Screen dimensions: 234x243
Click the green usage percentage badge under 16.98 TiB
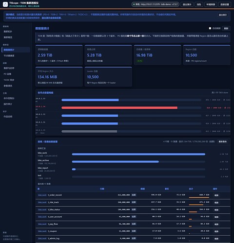140,61
